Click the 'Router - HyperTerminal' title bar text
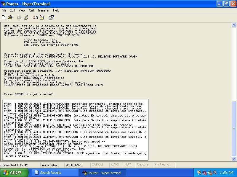 point(28,4)
